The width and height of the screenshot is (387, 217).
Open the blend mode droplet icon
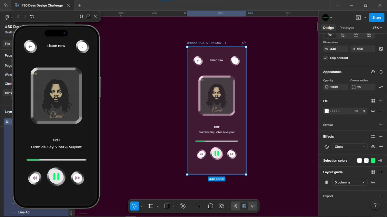pyautogui.click(x=381, y=72)
